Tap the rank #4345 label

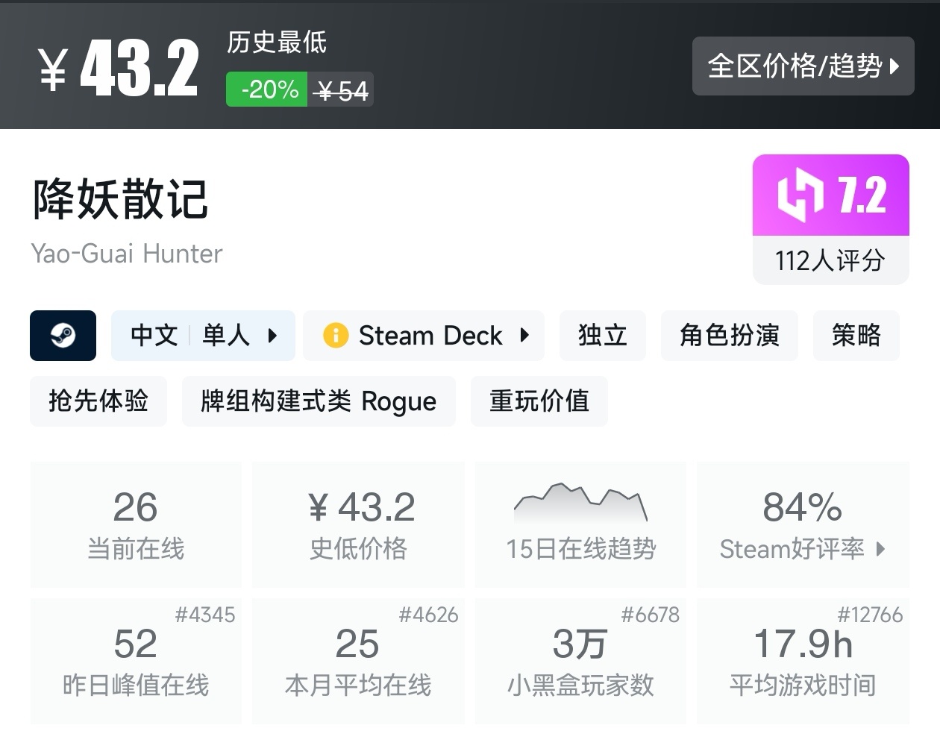(205, 615)
